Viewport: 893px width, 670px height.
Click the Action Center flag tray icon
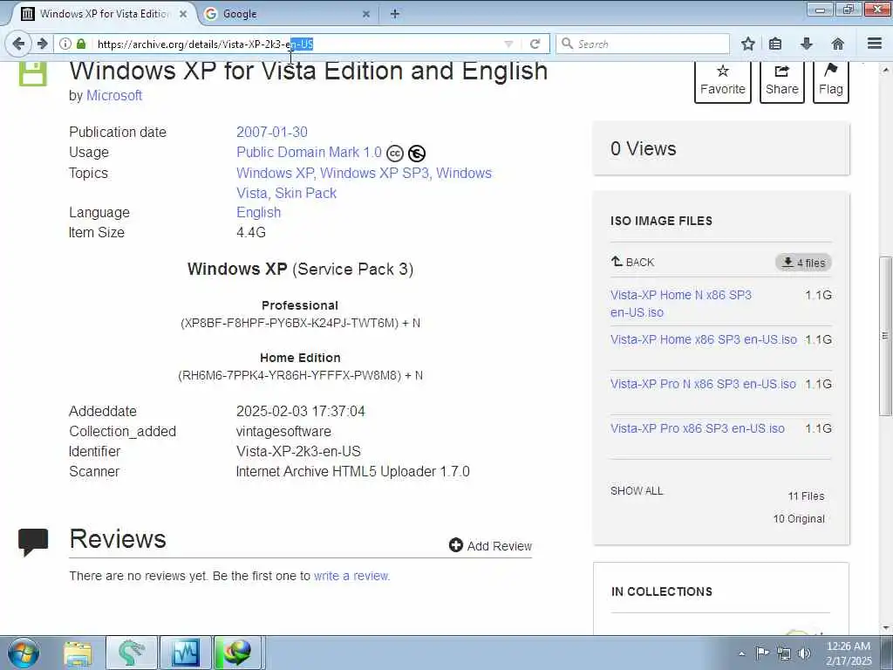tap(762, 653)
